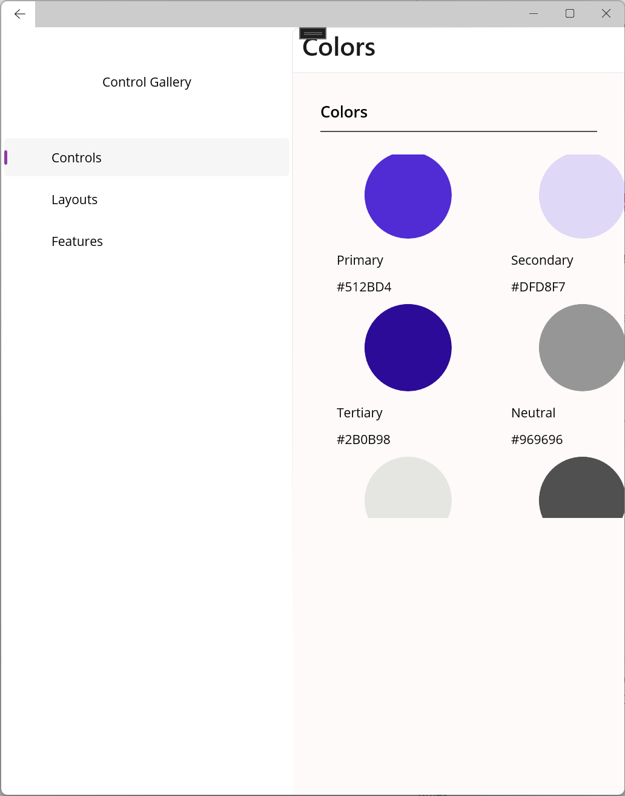The height and width of the screenshot is (796, 625).
Task: Select the Controls sidebar item
Action: (x=76, y=158)
